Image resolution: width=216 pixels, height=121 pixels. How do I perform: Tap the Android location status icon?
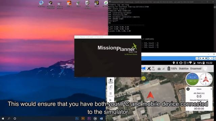pyautogui.click(x=174, y=63)
